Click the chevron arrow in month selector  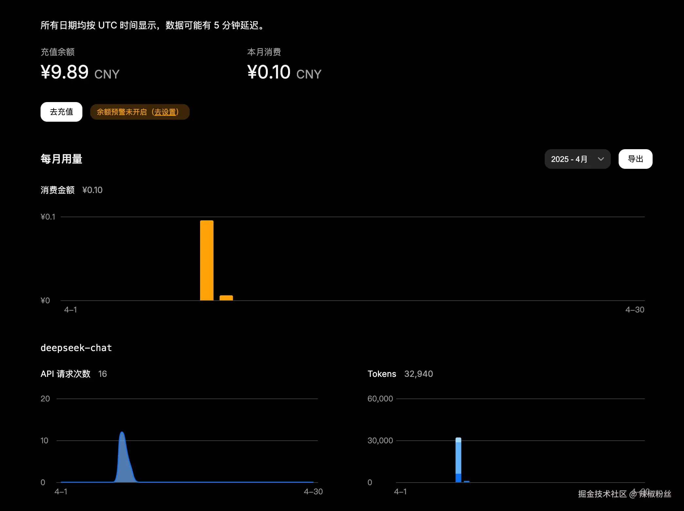(x=601, y=159)
